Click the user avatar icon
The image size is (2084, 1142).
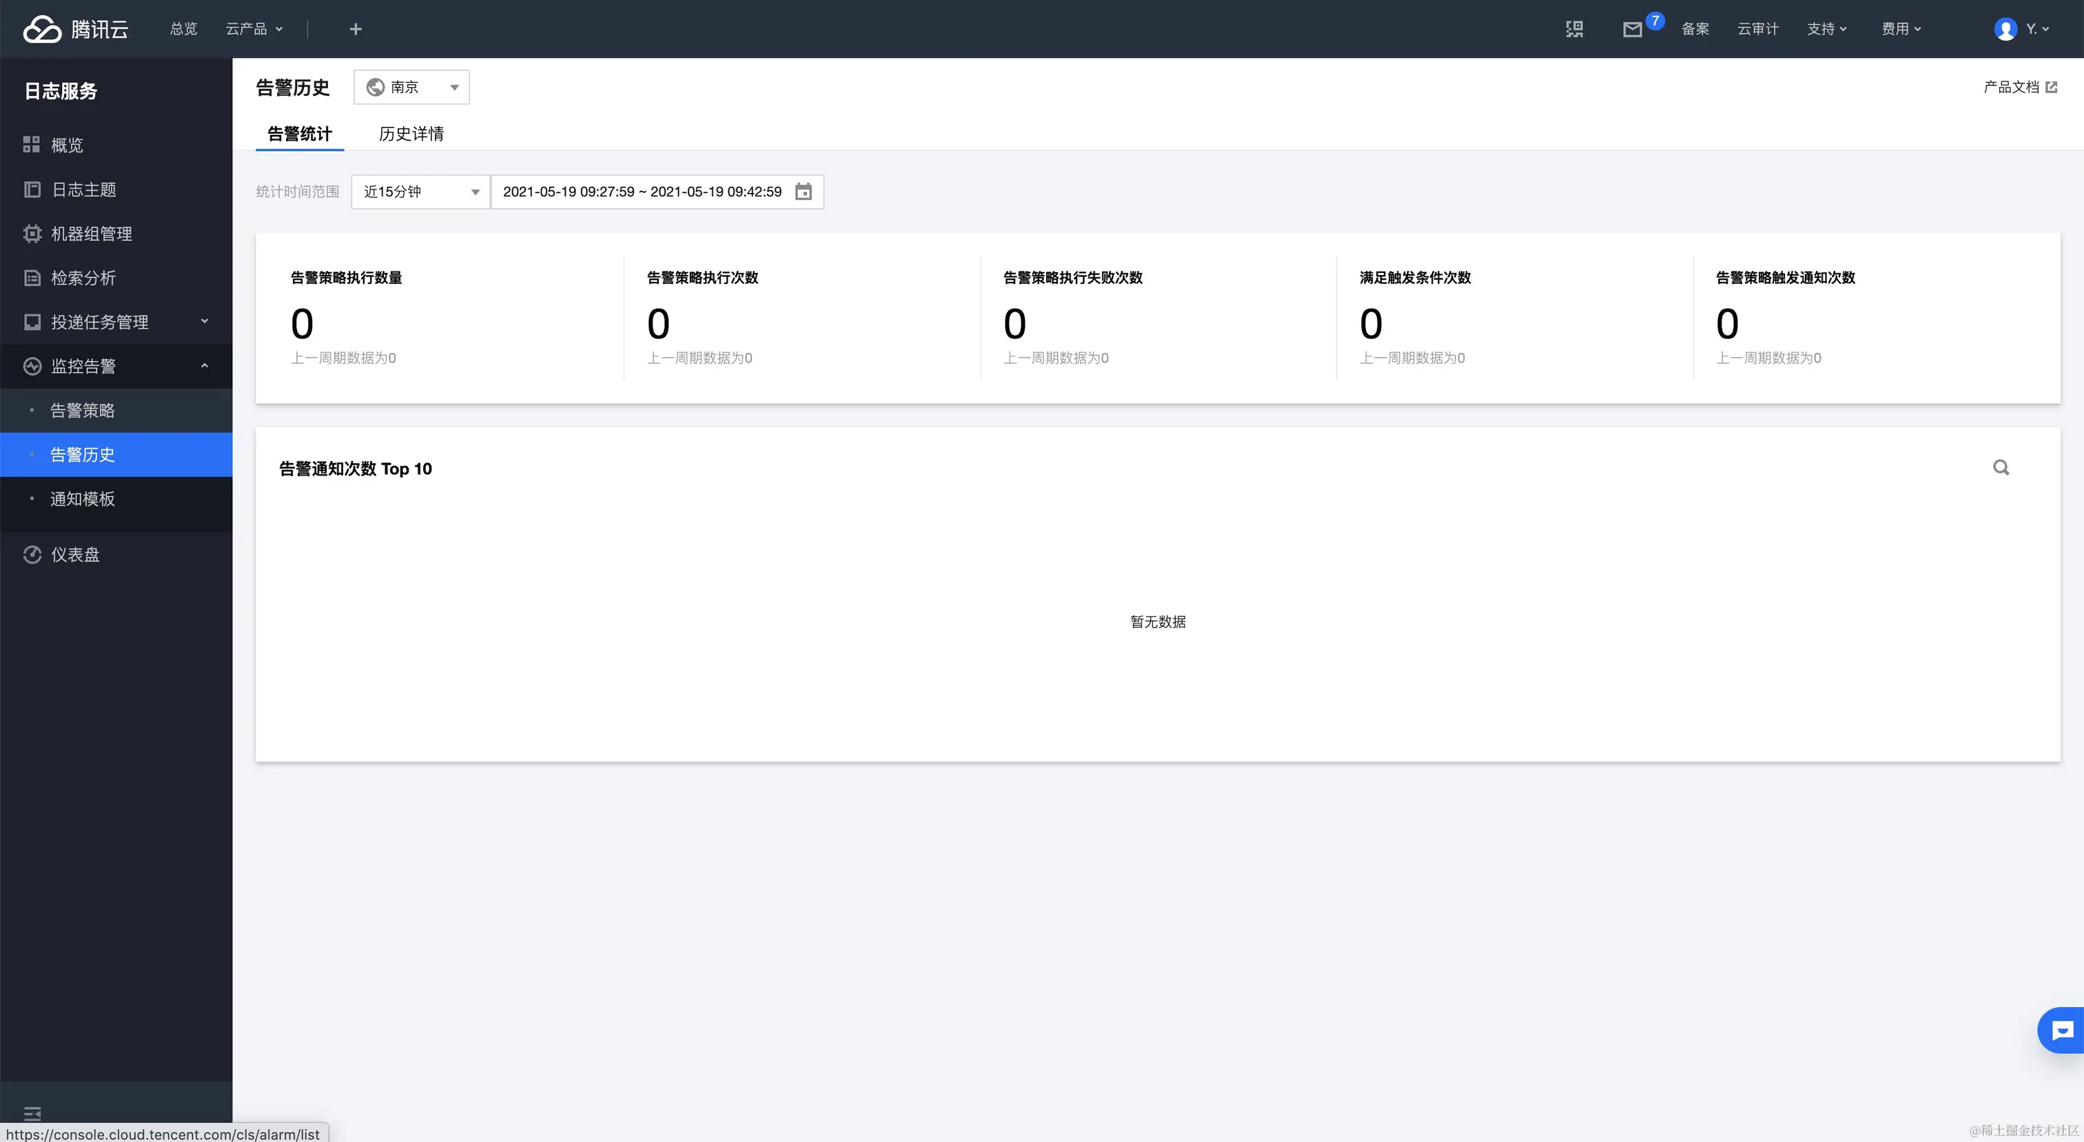click(2005, 29)
